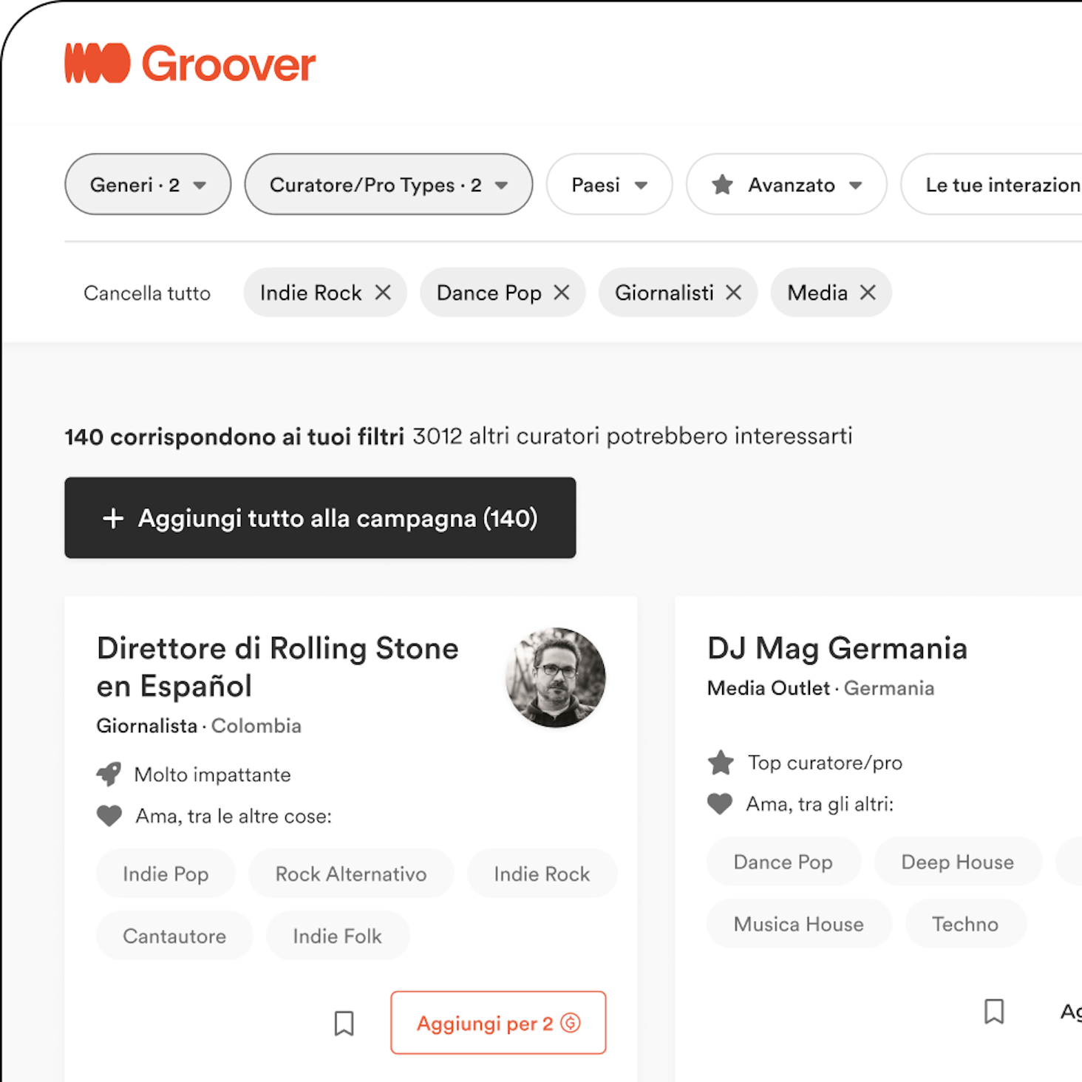Select the Rock Alternativo genre tag
The width and height of the screenshot is (1082, 1082).
[x=351, y=874]
